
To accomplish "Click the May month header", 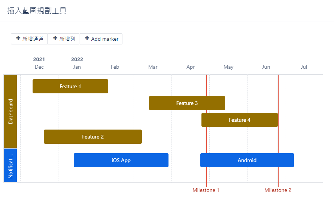I will point(228,67).
